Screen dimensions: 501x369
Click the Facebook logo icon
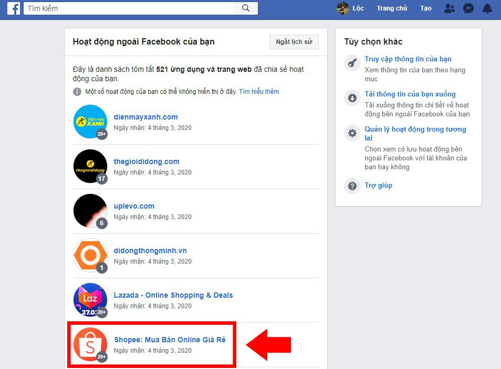click(x=14, y=8)
